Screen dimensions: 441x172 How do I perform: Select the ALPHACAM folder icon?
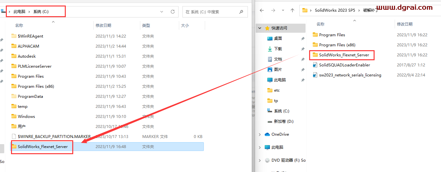coord(14,46)
